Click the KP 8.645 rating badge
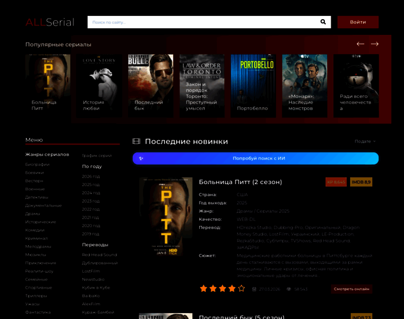The image size is (404, 319). coord(336,182)
